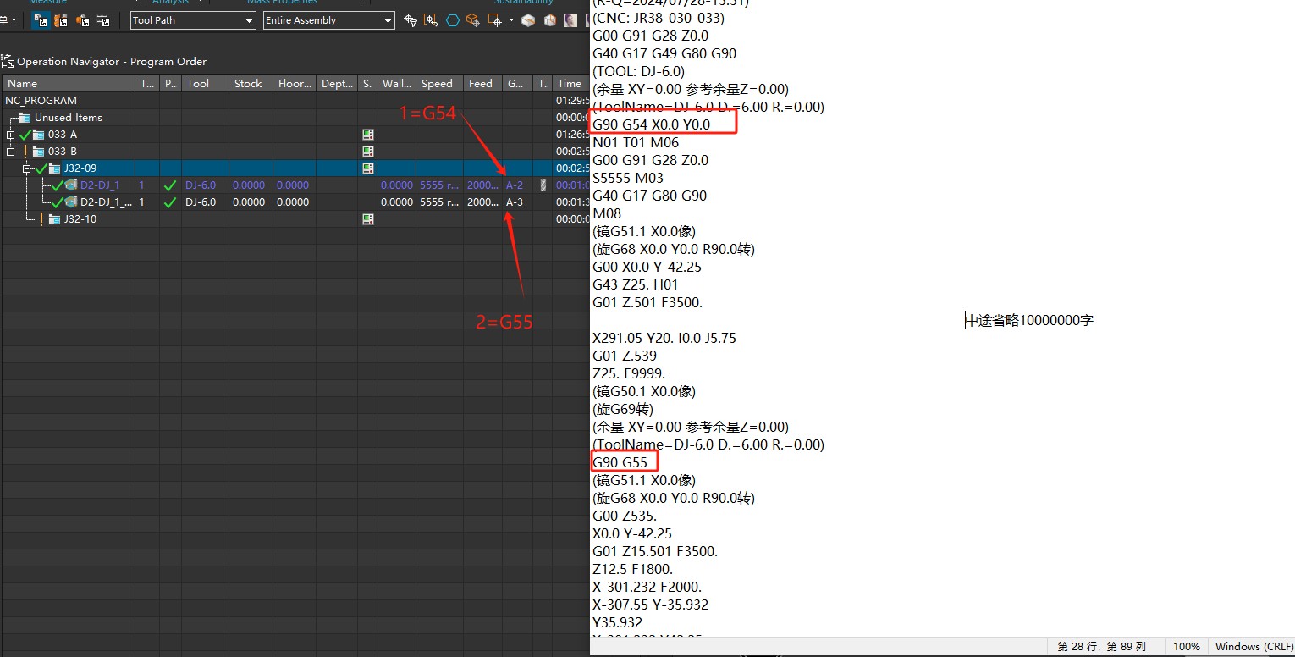Sort by the Time column header
Viewport: 1295px width, 657px height.
tap(571, 84)
